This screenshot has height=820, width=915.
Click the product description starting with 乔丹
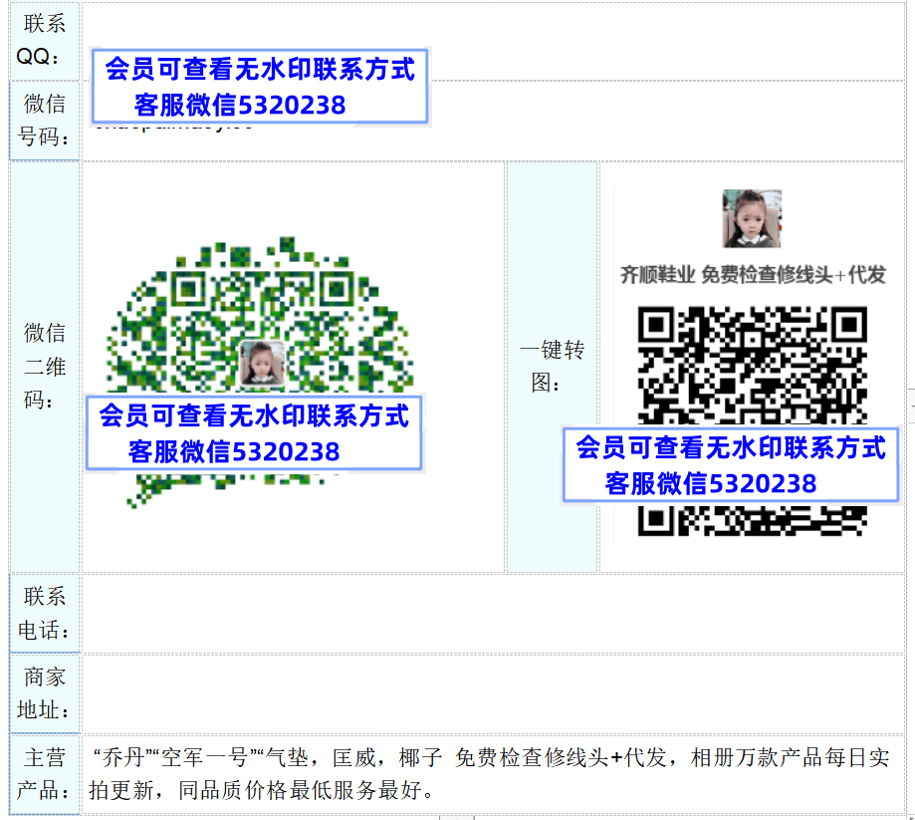point(489,774)
